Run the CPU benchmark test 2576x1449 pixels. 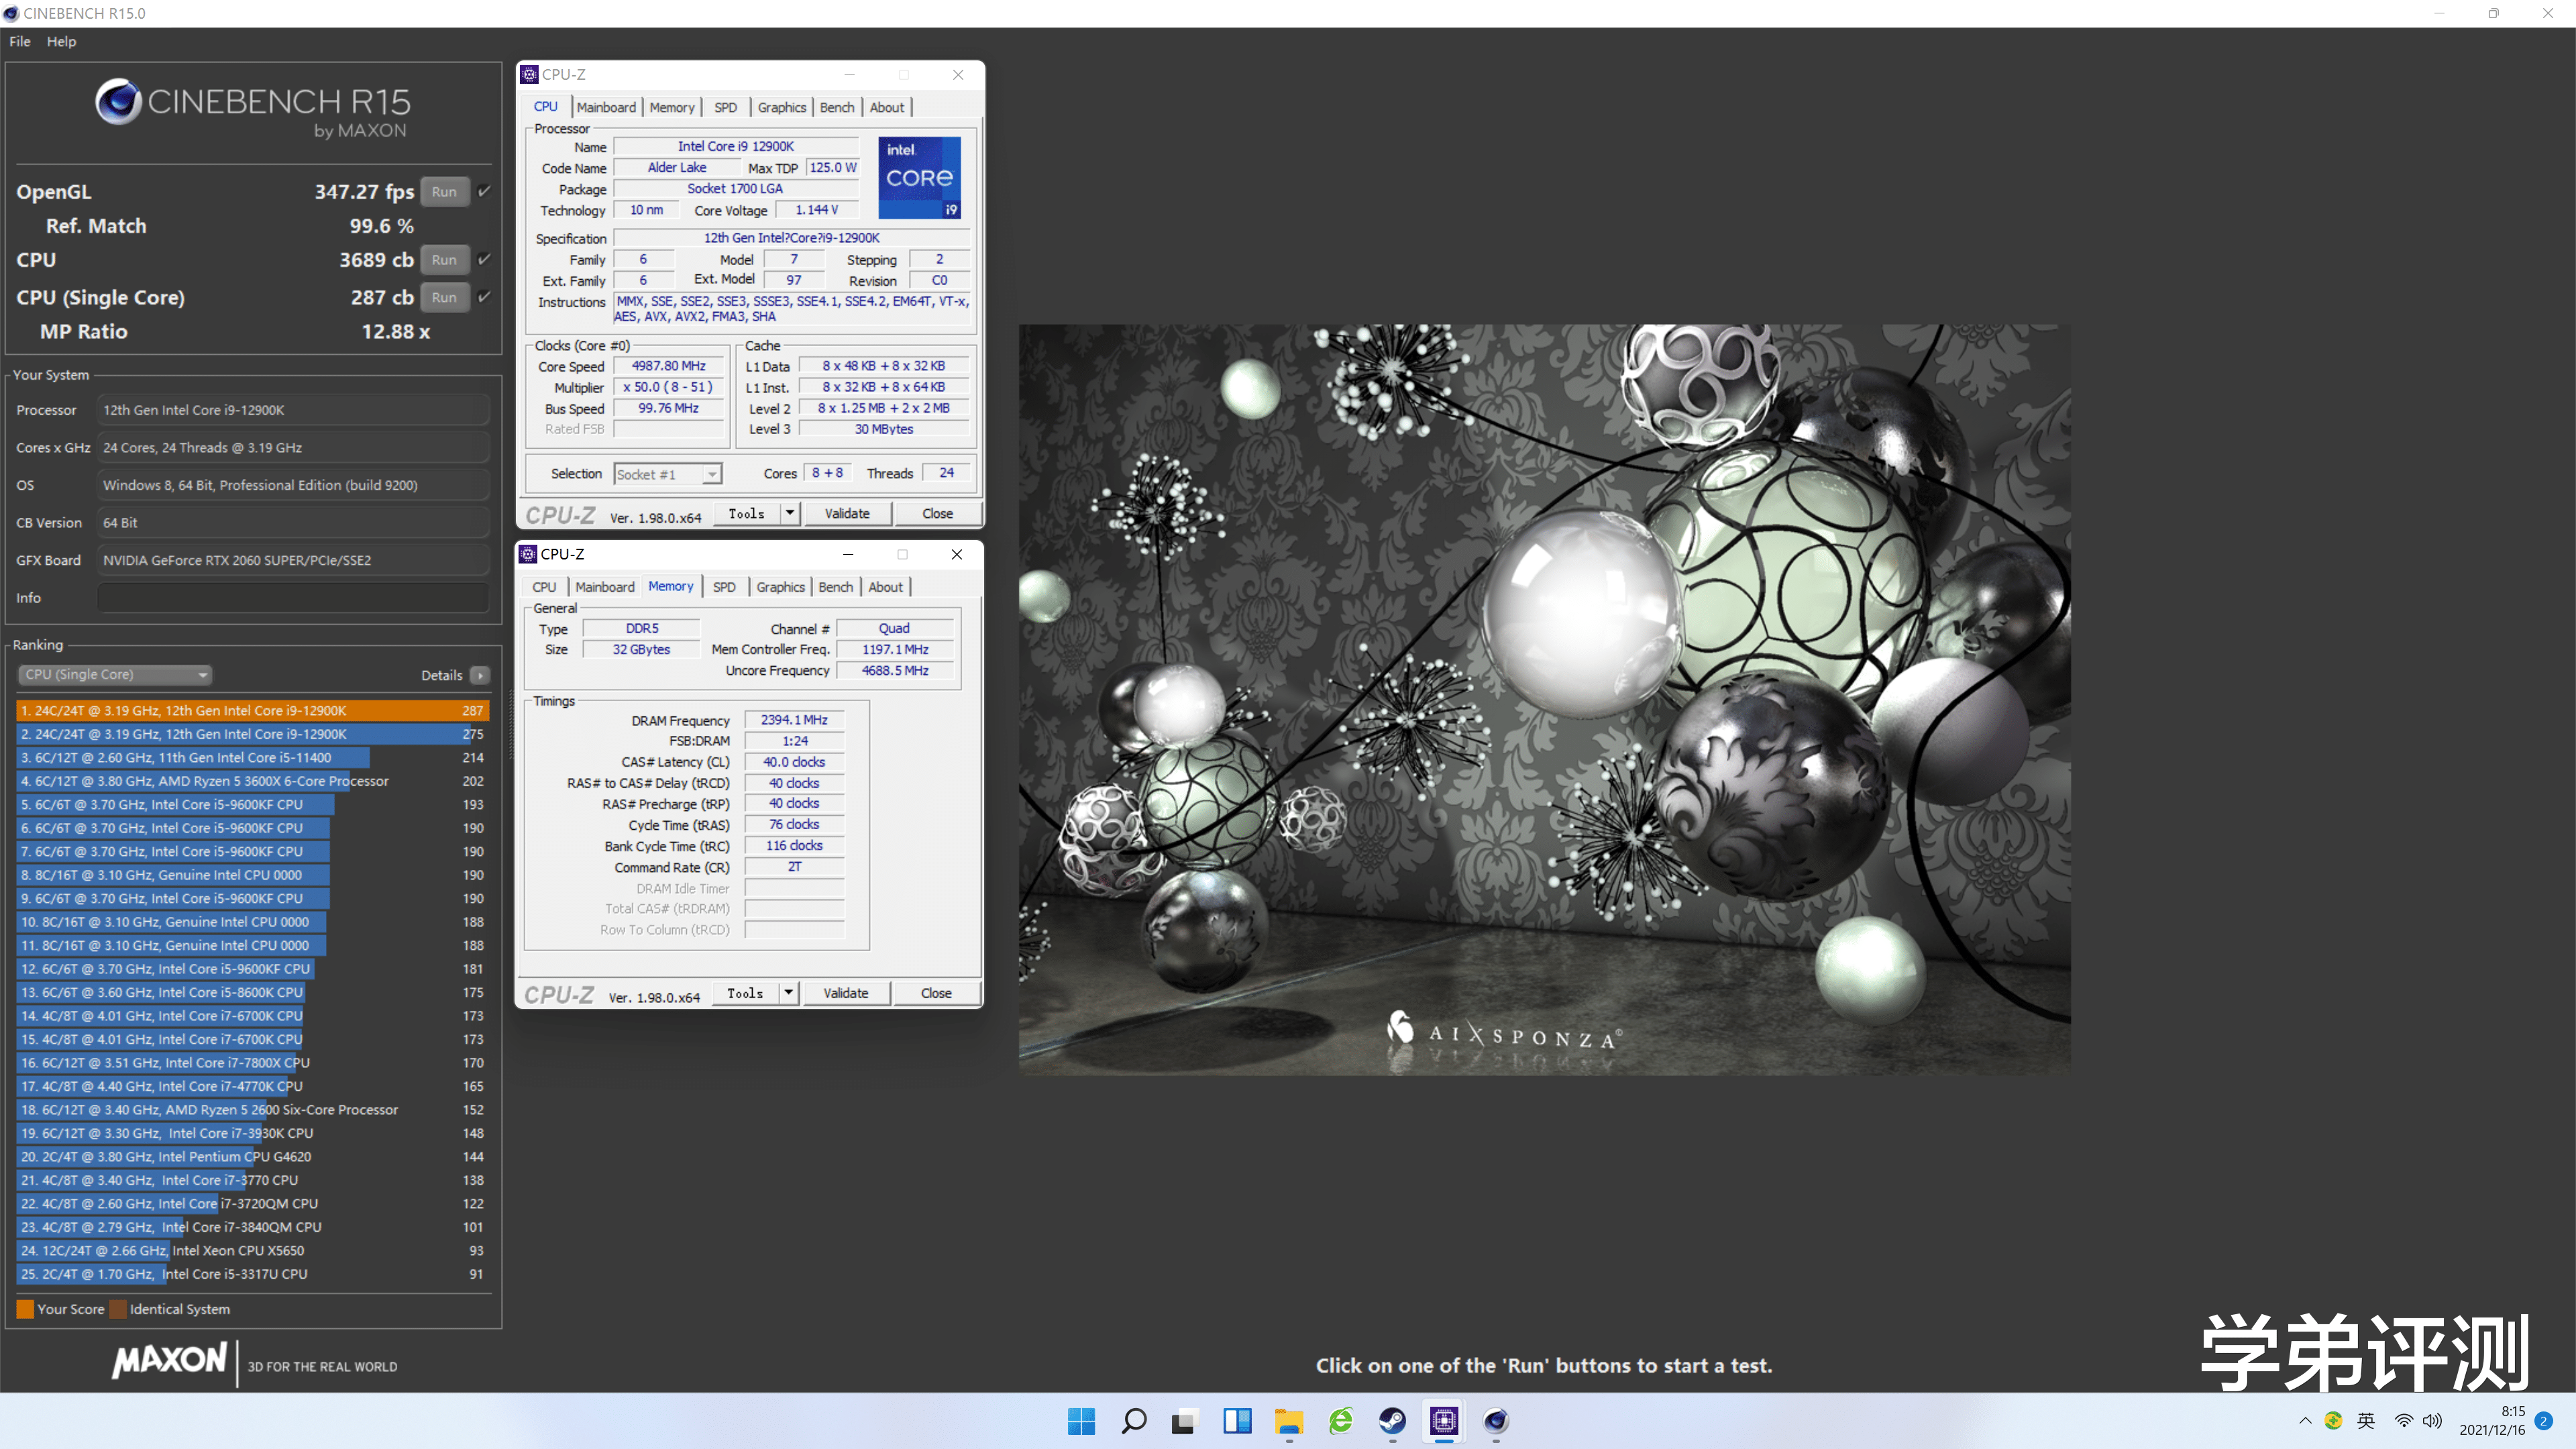444,260
